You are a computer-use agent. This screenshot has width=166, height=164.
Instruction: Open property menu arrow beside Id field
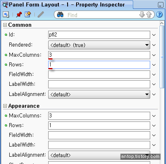click(154, 35)
